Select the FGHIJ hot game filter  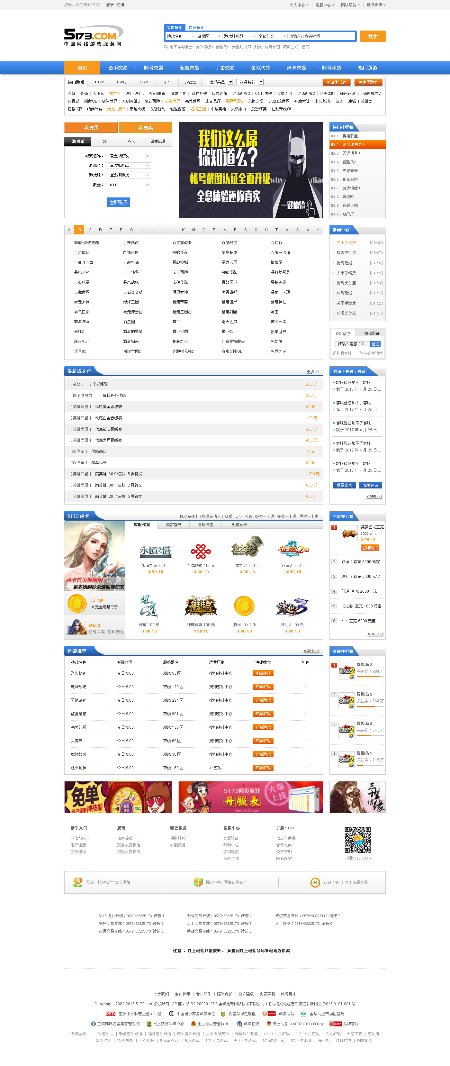click(x=122, y=82)
